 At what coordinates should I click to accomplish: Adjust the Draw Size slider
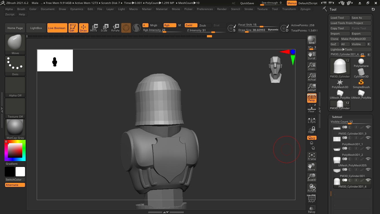click(258, 30)
